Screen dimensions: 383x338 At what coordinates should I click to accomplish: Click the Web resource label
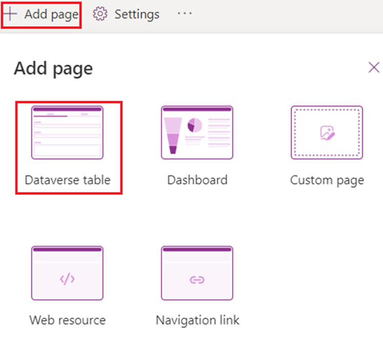pyautogui.click(x=68, y=320)
